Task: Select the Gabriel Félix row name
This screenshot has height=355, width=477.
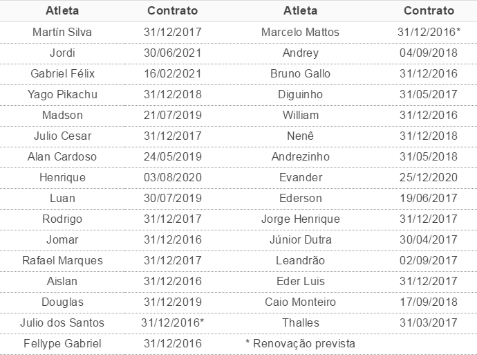Action: pos(62,73)
